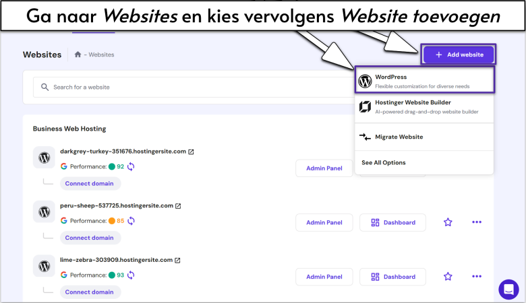Viewport: 526px width, 303px height.
Task: Click darkgrey-turkey-351676.hostingersite.com domain text
Action: click(123, 151)
